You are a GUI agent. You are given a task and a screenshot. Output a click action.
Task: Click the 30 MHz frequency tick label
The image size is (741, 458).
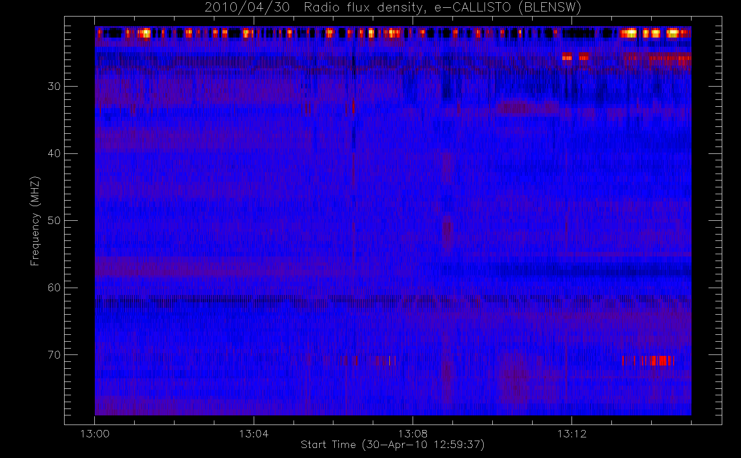pyautogui.click(x=54, y=87)
